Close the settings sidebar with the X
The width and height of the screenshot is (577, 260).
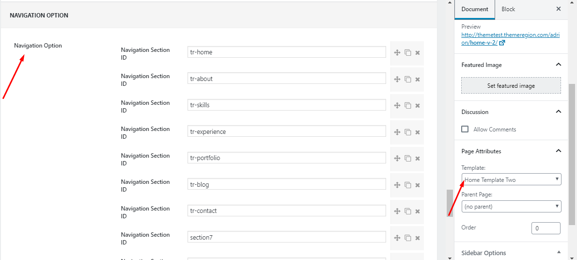point(558,9)
